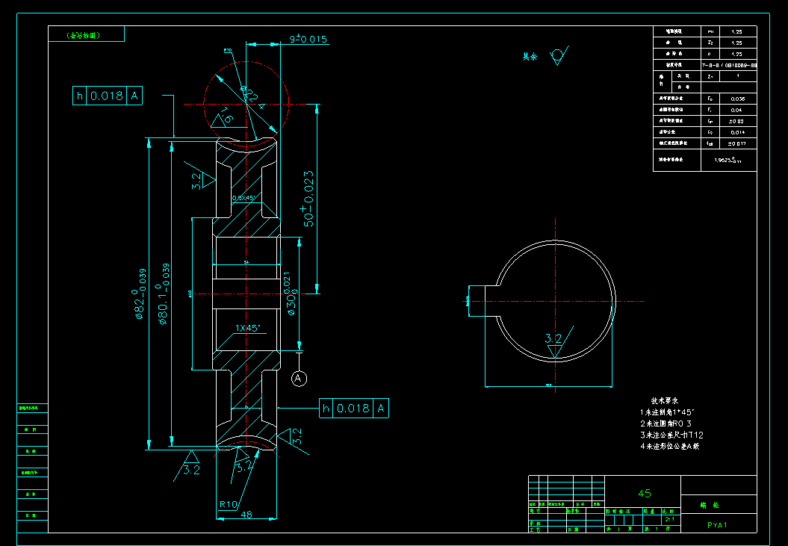Image resolution: width=788 pixels, height=546 pixels.
Task: Select the ø82 diameter dimension text
Action: pos(140,294)
